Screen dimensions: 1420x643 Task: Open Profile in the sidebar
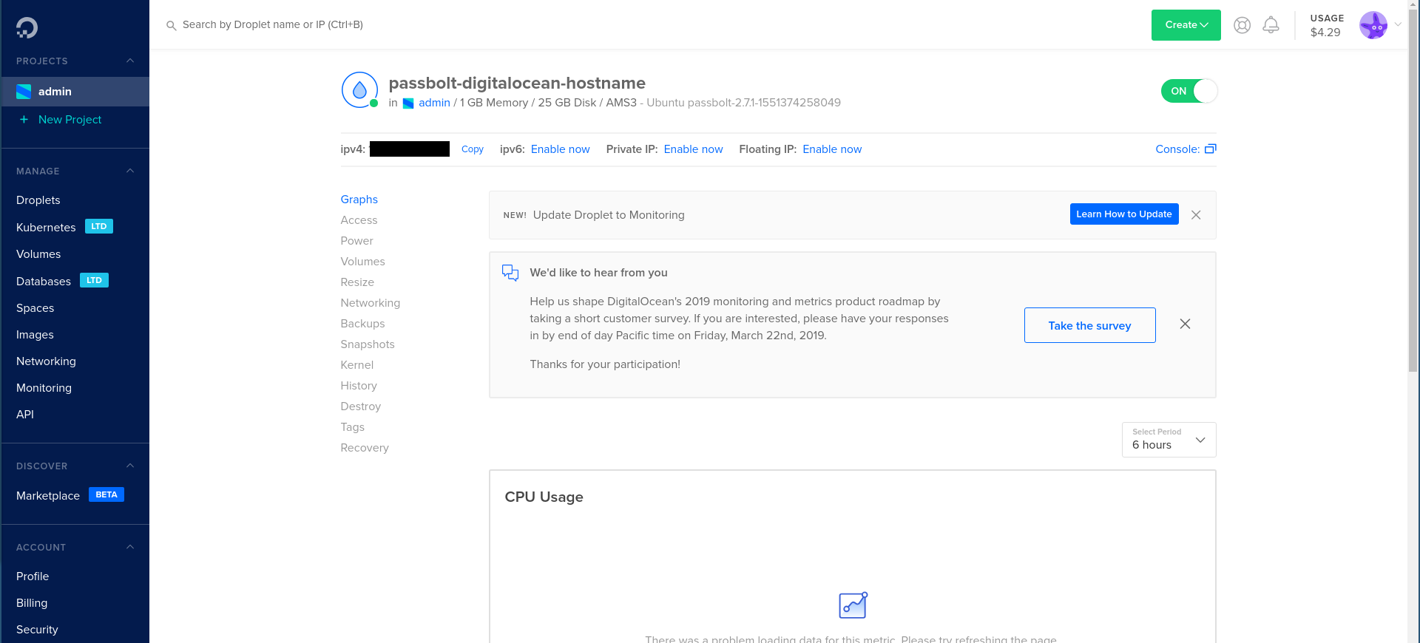[33, 576]
